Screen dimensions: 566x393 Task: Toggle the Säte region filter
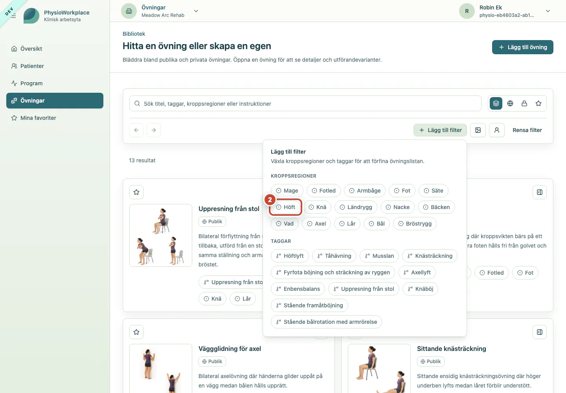[x=433, y=191]
